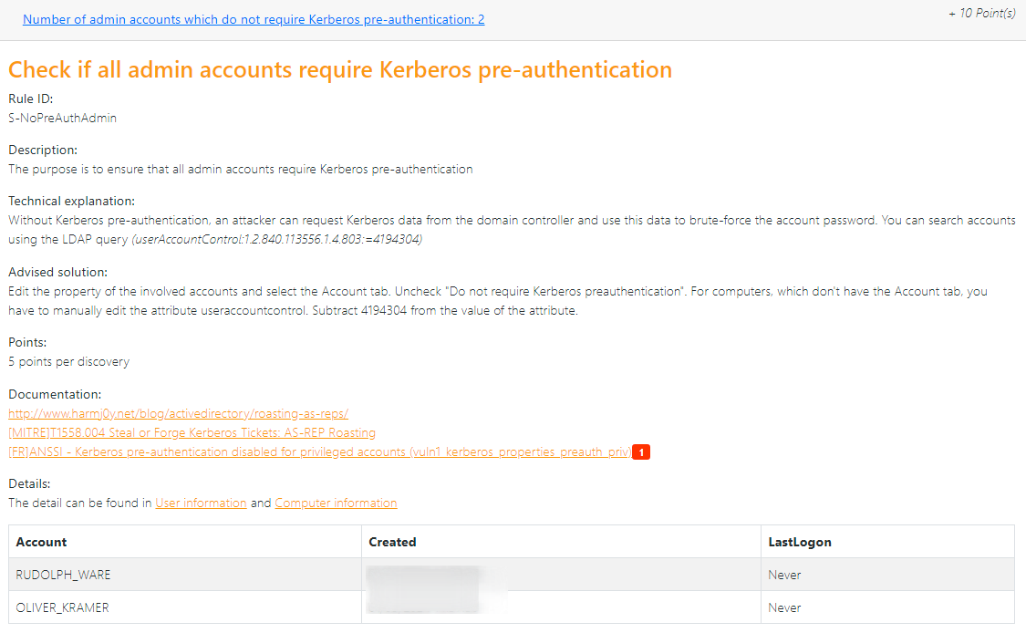
Task: Click the LastLogon column header
Action: point(801,542)
